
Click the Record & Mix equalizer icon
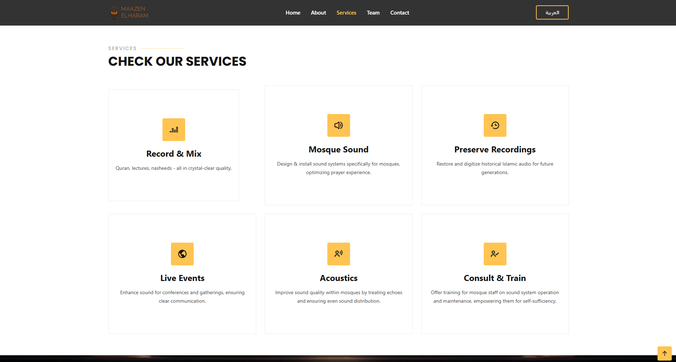point(173,130)
